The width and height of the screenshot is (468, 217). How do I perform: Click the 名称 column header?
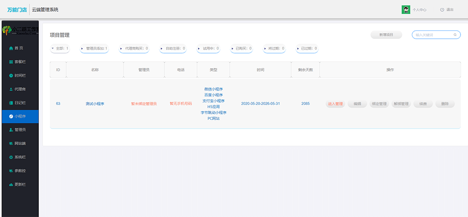[95, 70]
